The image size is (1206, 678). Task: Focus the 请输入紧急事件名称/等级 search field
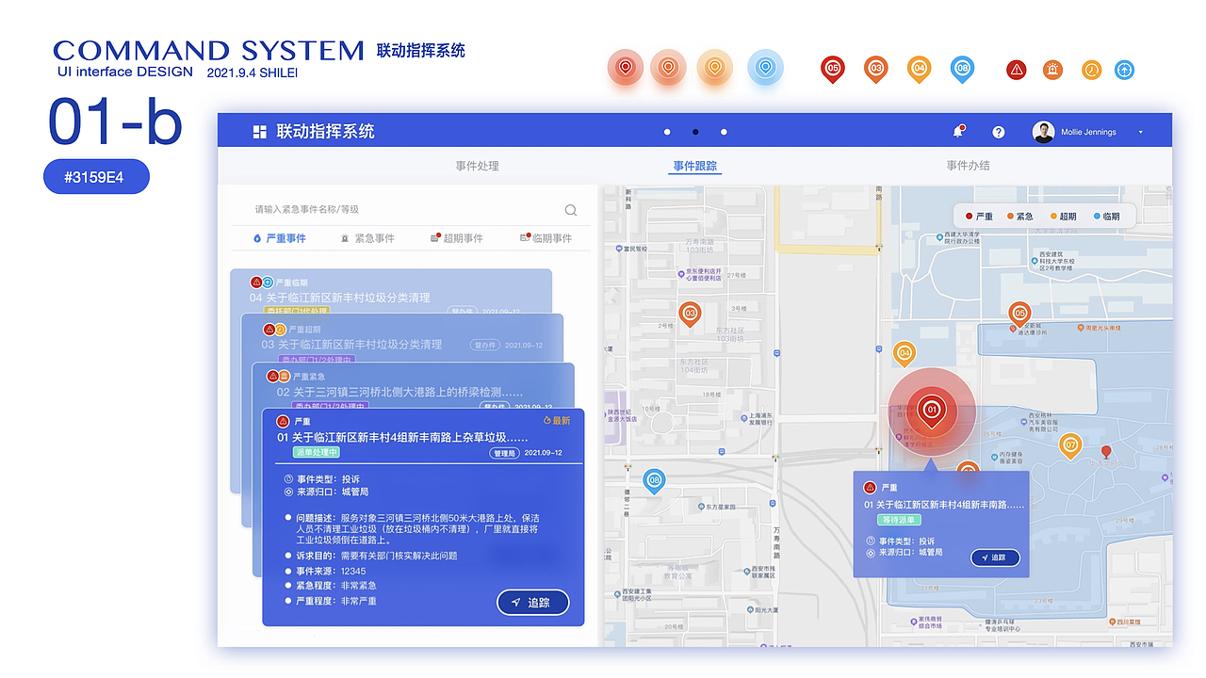[x=410, y=209]
